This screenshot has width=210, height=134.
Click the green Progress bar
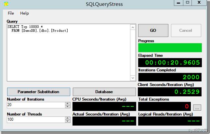pos(170,48)
